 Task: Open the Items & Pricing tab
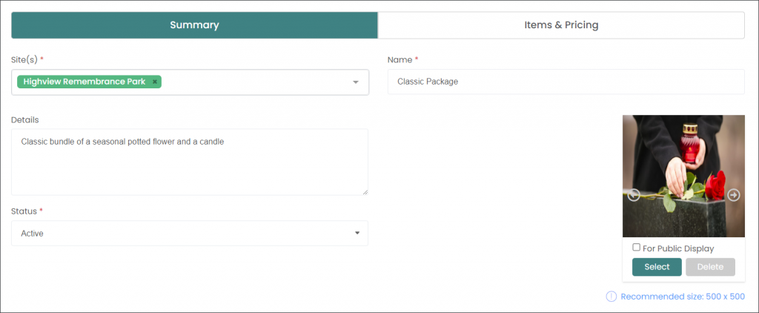click(561, 25)
